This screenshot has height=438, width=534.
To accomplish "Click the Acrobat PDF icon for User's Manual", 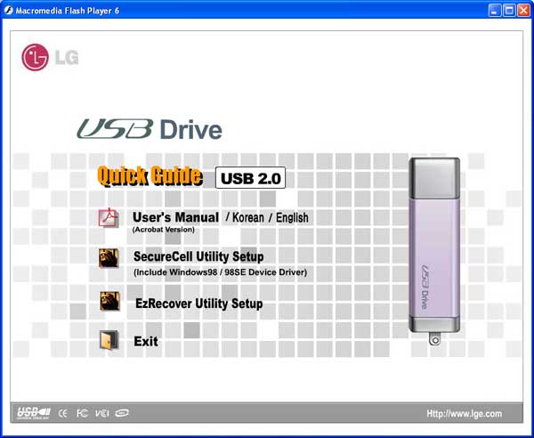I will click(x=109, y=217).
